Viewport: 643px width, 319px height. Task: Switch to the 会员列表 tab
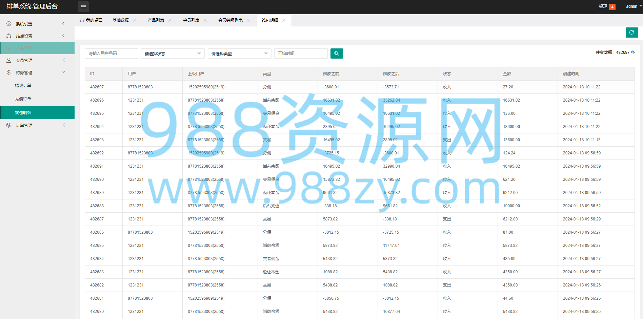pos(191,20)
